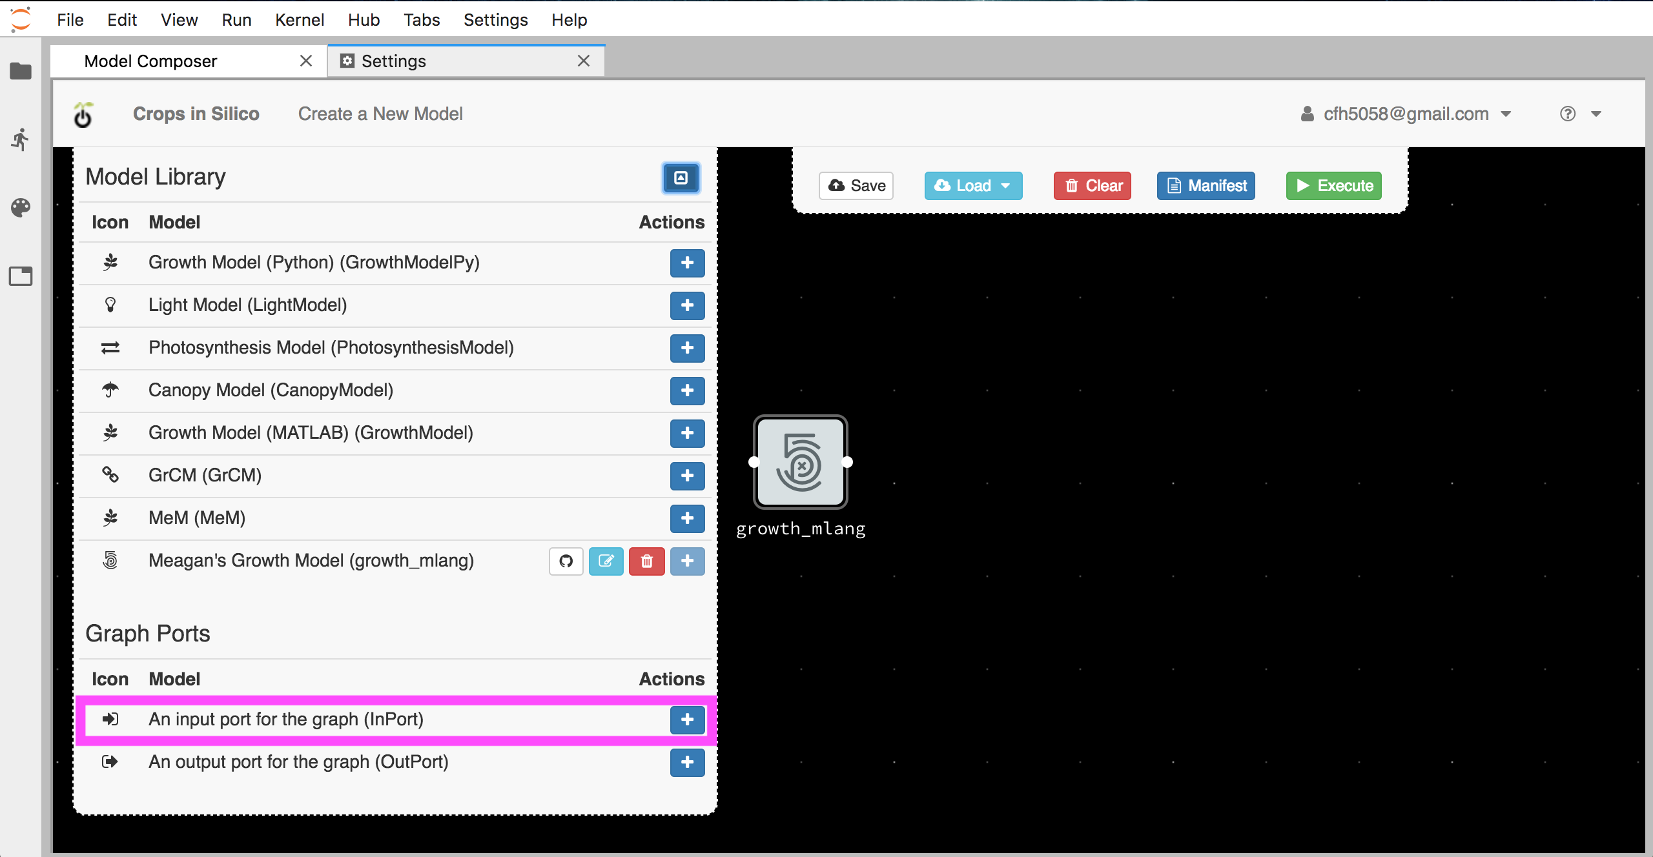Open GitHub link for Meagan's Growth Model
1653x857 pixels.
(x=566, y=561)
